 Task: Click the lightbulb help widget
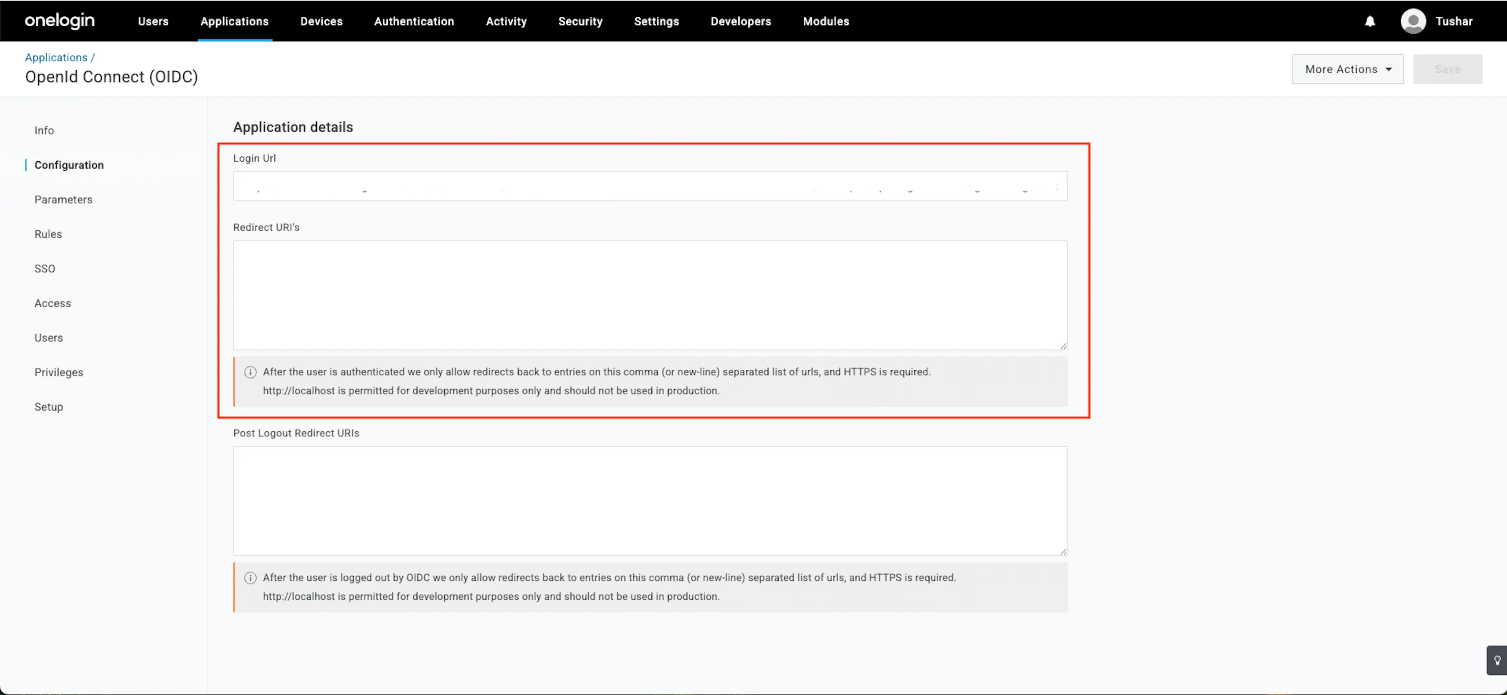coord(1497,660)
